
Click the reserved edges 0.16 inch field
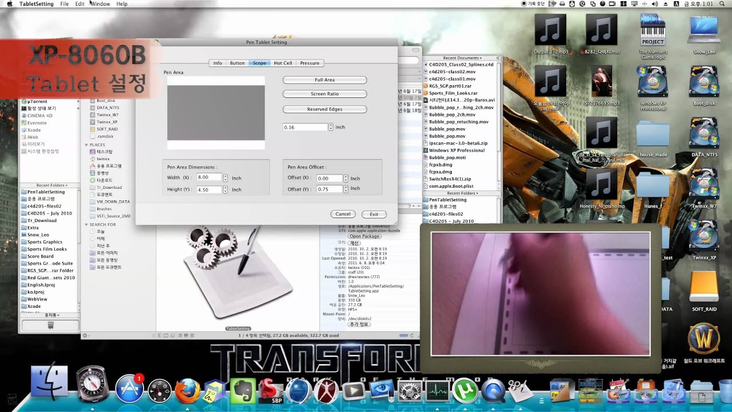305,127
